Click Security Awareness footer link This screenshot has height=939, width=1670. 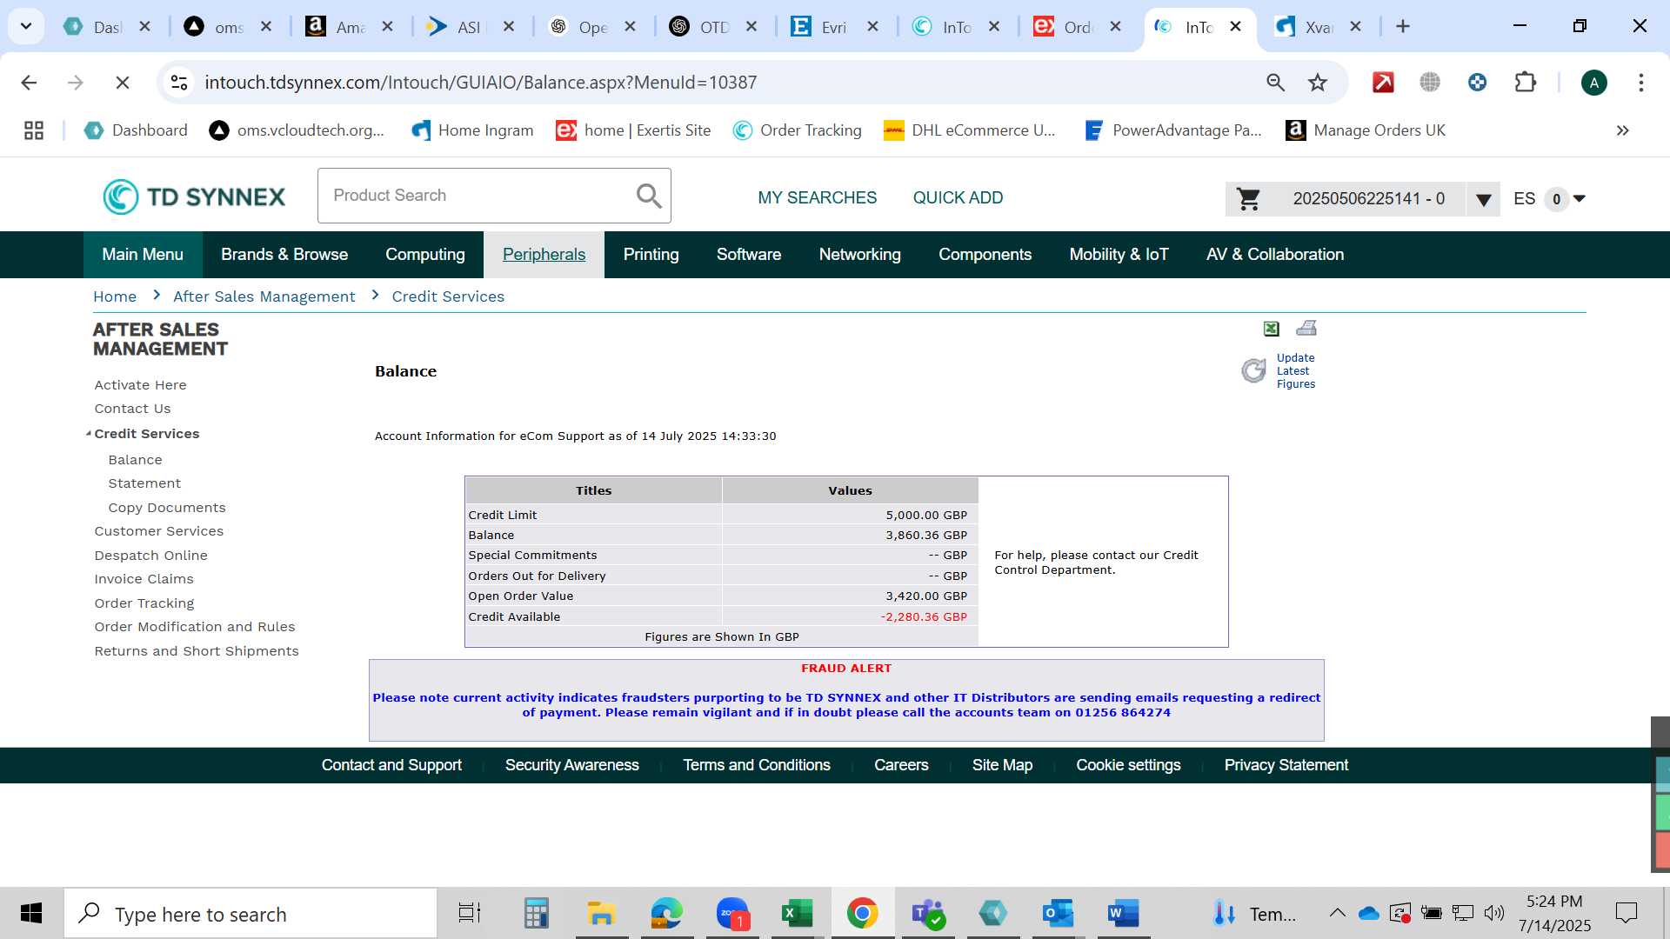pos(572,765)
